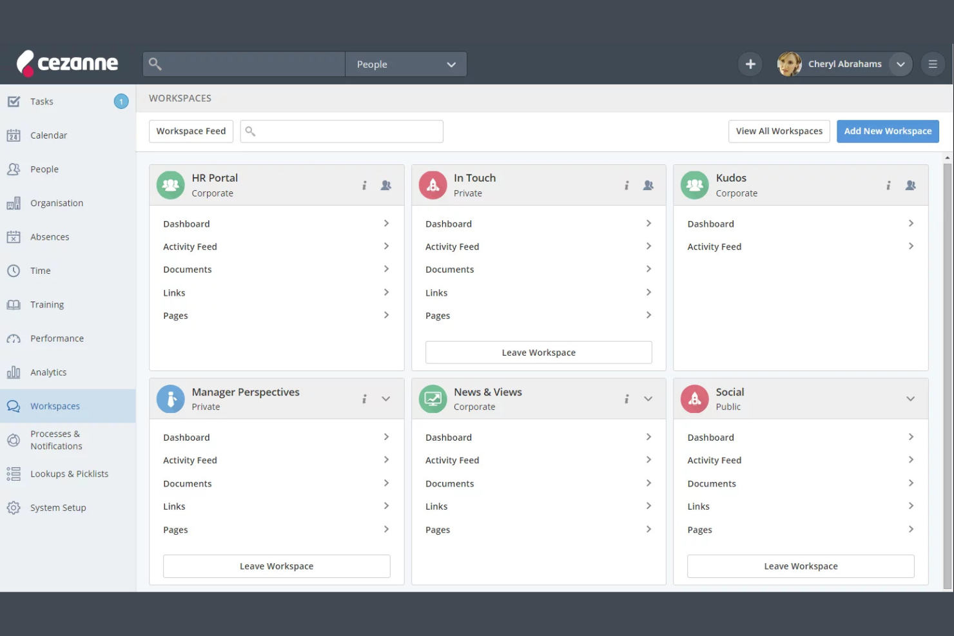Click HR Portal workspace avatar
The height and width of the screenshot is (636, 954).
[171, 185]
